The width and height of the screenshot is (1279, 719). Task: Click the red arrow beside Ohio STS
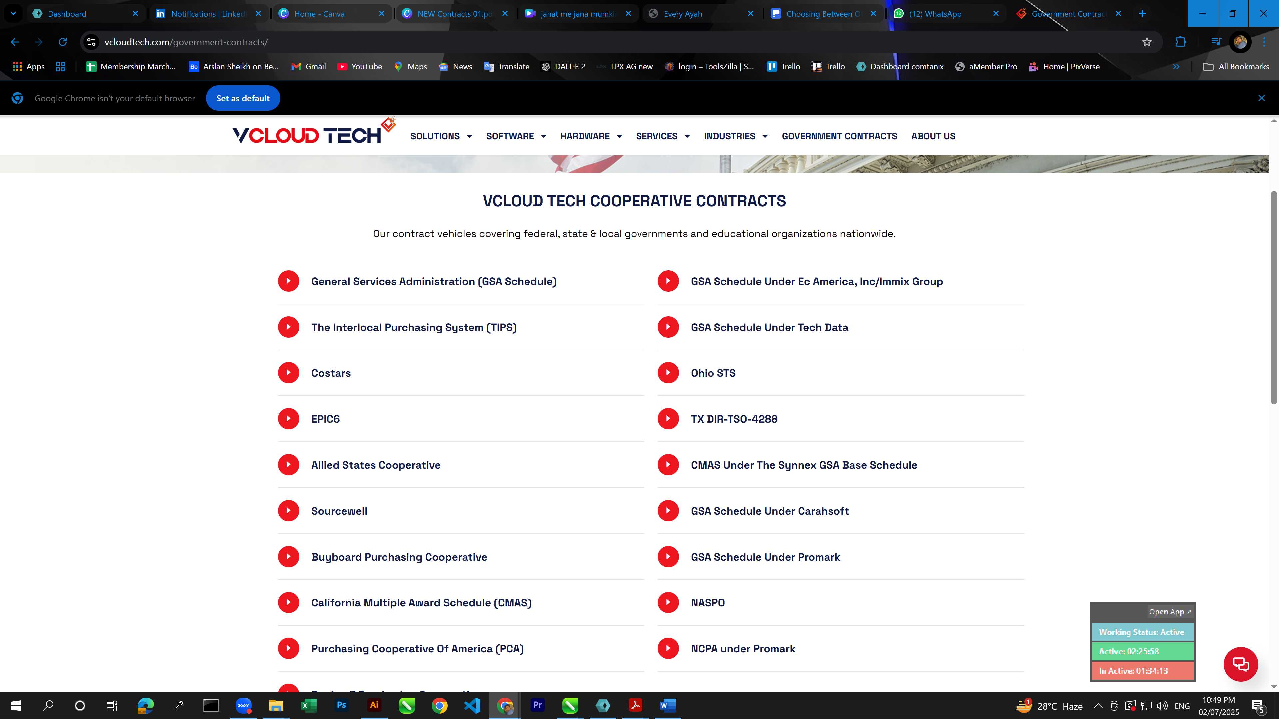668,373
